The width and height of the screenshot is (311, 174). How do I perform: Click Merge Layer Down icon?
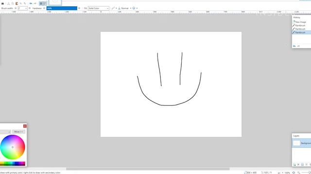click(307, 164)
